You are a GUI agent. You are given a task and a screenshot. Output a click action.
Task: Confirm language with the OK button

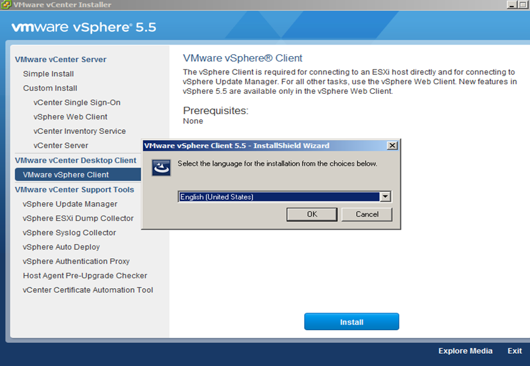click(x=312, y=214)
